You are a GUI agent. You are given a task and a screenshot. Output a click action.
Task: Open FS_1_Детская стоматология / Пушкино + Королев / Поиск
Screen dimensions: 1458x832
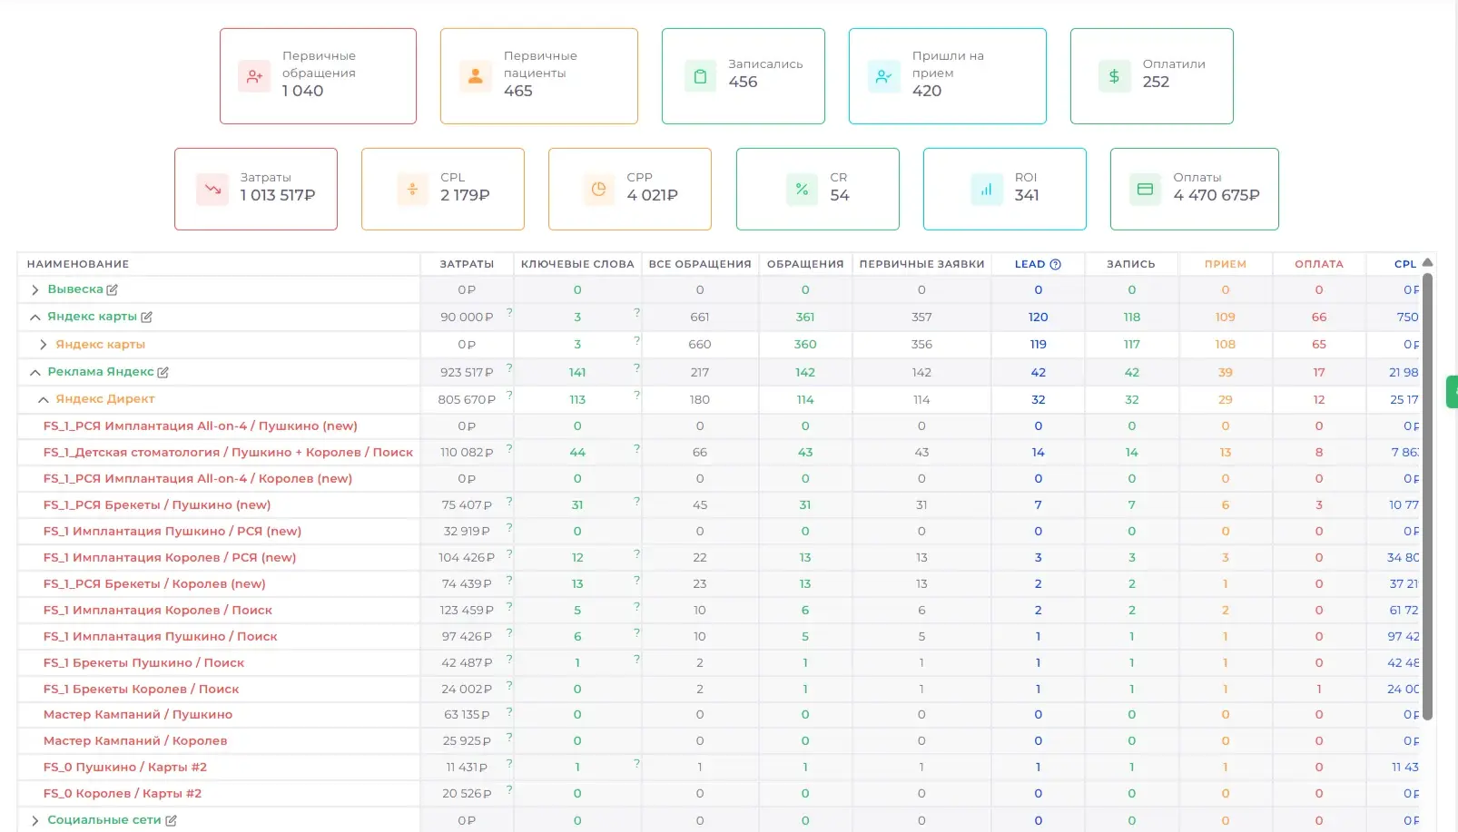[x=228, y=452]
